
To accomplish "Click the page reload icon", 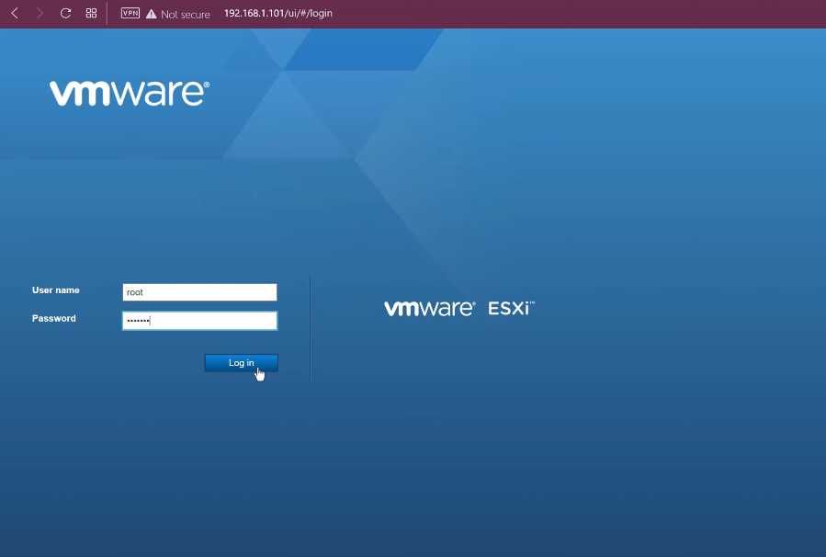I will (64, 13).
